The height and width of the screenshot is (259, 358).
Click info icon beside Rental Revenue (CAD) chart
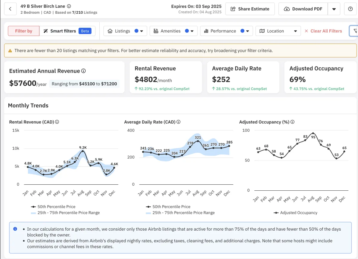point(57,122)
